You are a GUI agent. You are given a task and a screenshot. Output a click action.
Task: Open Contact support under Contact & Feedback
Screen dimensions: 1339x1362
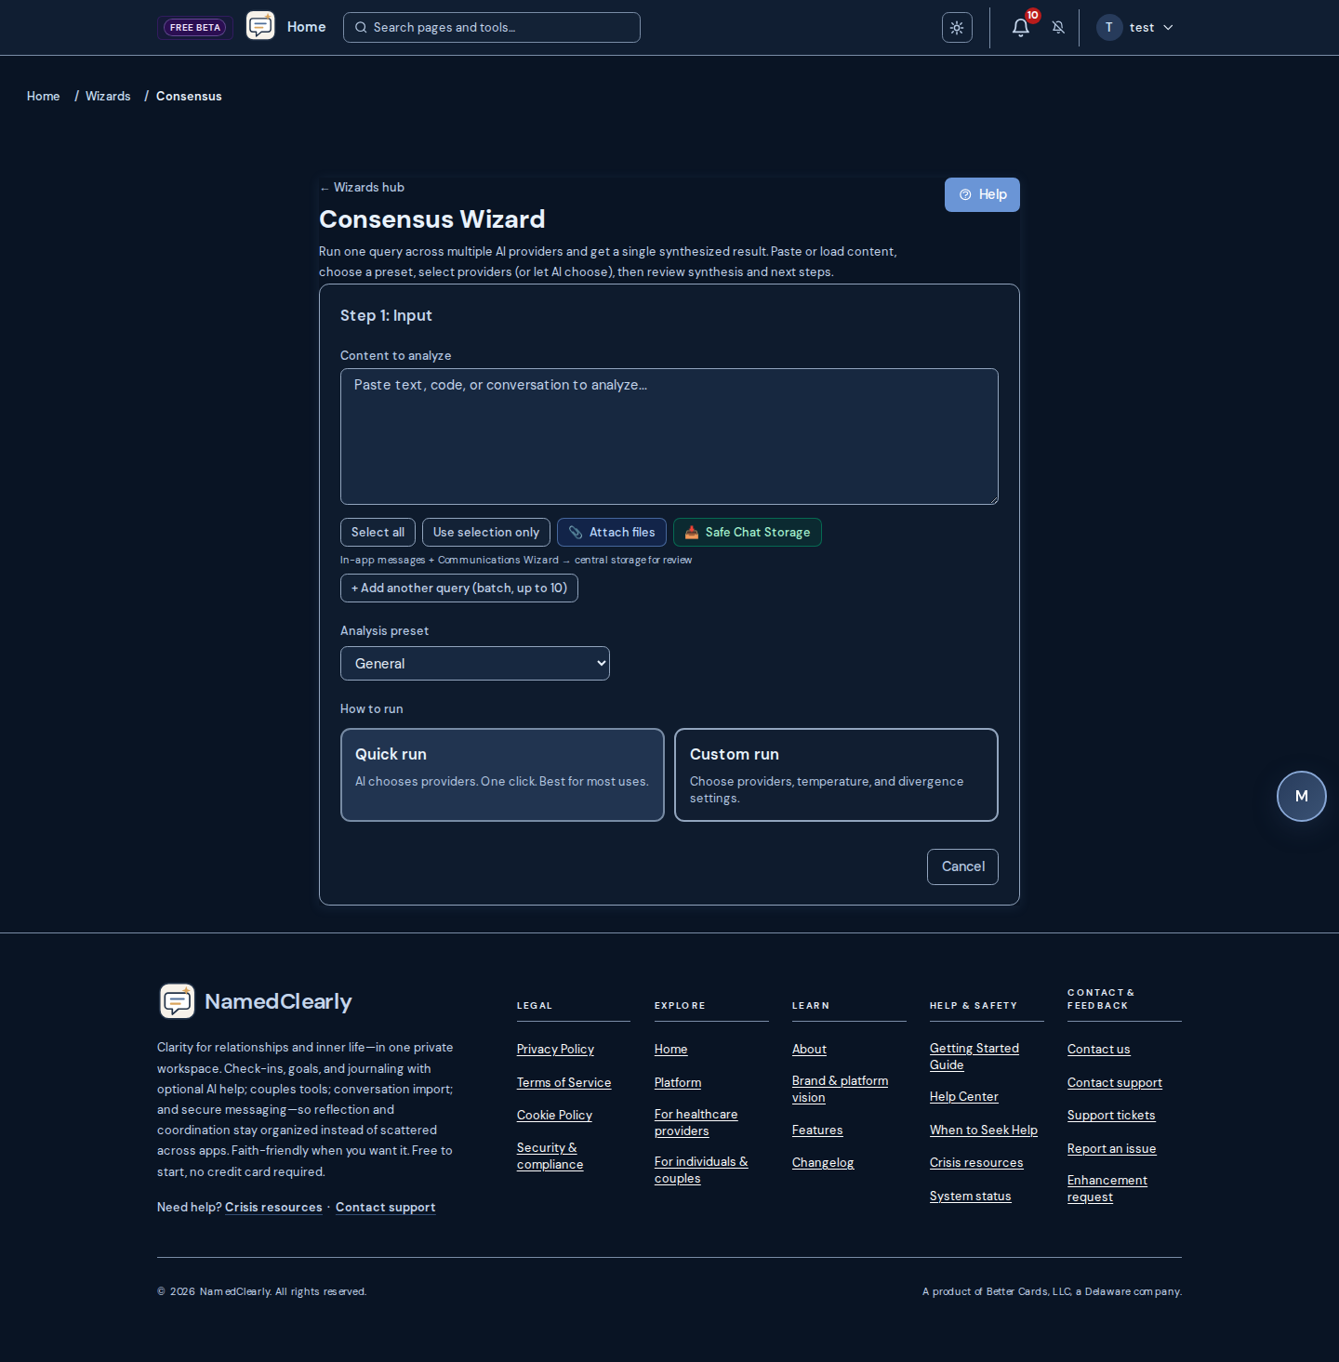pyautogui.click(x=1114, y=1082)
